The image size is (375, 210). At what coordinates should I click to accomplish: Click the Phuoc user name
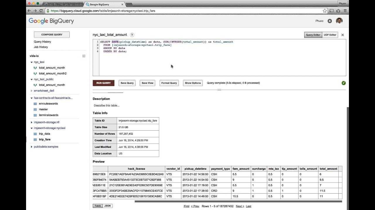pyautogui.click(x=319, y=21)
